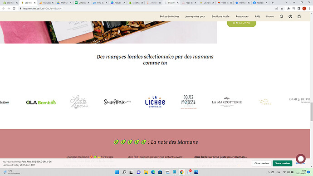Image resolution: width=313 pixels, height=176 pixels.
Task: Open Chrome from the Windows taskbar
Action: tap(181, 172)
